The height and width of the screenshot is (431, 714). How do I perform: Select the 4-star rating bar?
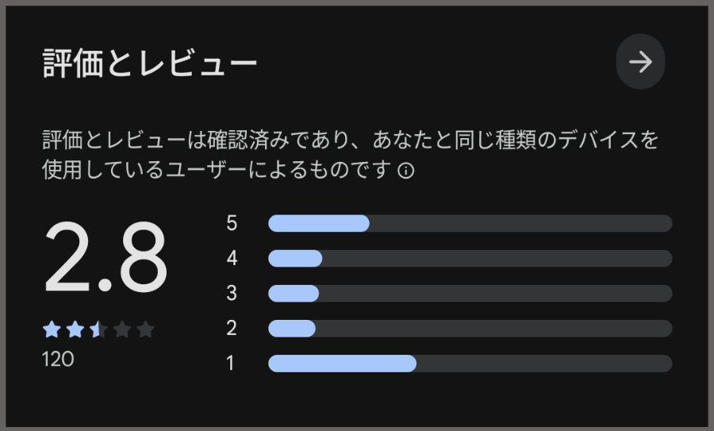click(x=470, y=258)
